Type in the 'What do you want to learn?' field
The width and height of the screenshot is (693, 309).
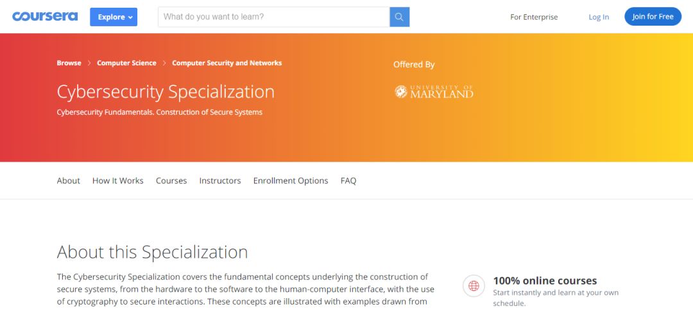[x=273, y=17]
